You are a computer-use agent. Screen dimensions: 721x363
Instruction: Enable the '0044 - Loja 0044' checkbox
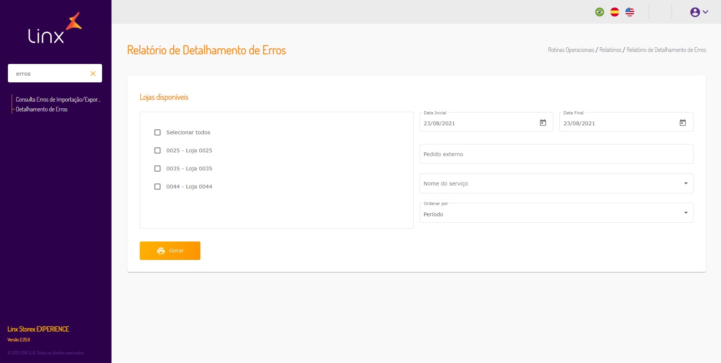pyautogui.click(x=157, y=187)
